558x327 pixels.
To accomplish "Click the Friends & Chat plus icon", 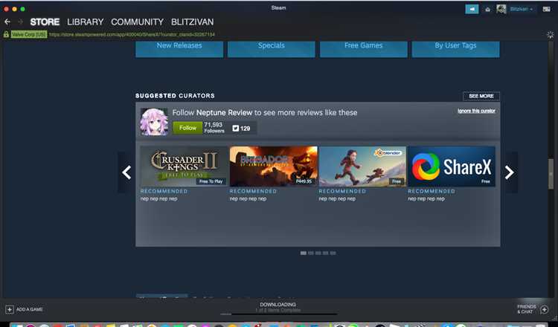I will click(x=544, y=310).
